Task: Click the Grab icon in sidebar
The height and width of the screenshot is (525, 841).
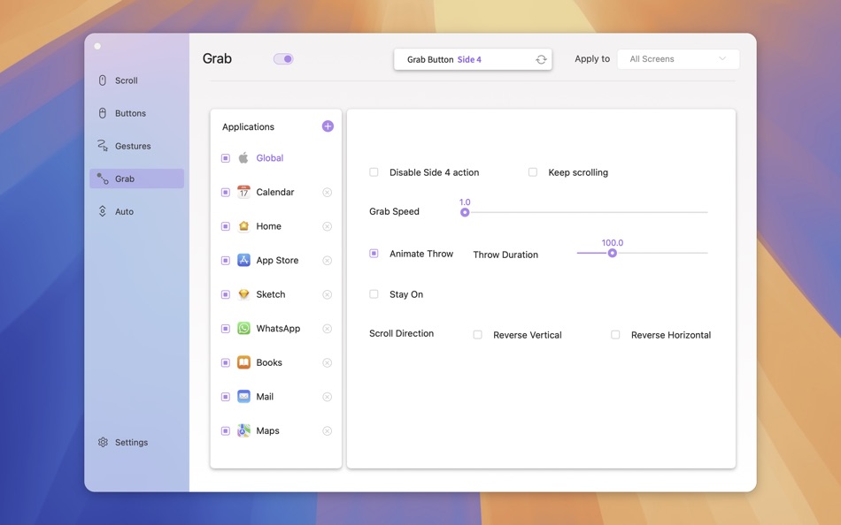Action: coord(103,179)
